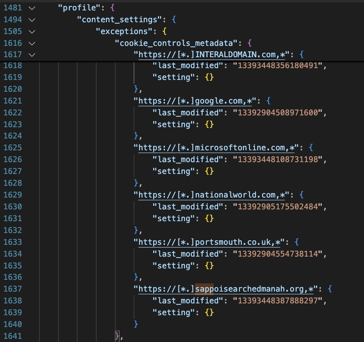Click line number 1637
The height and width of the screenshot is (342, 364).
13,289
